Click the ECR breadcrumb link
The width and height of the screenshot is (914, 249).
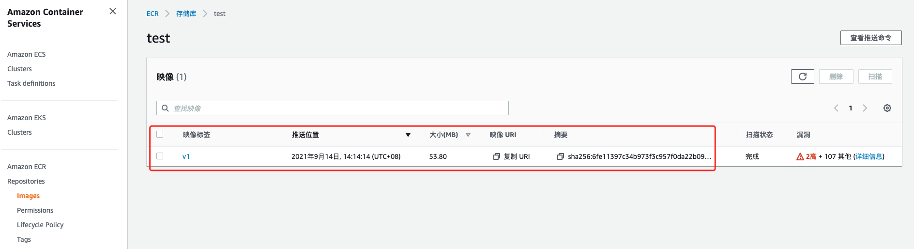point(152,14)
